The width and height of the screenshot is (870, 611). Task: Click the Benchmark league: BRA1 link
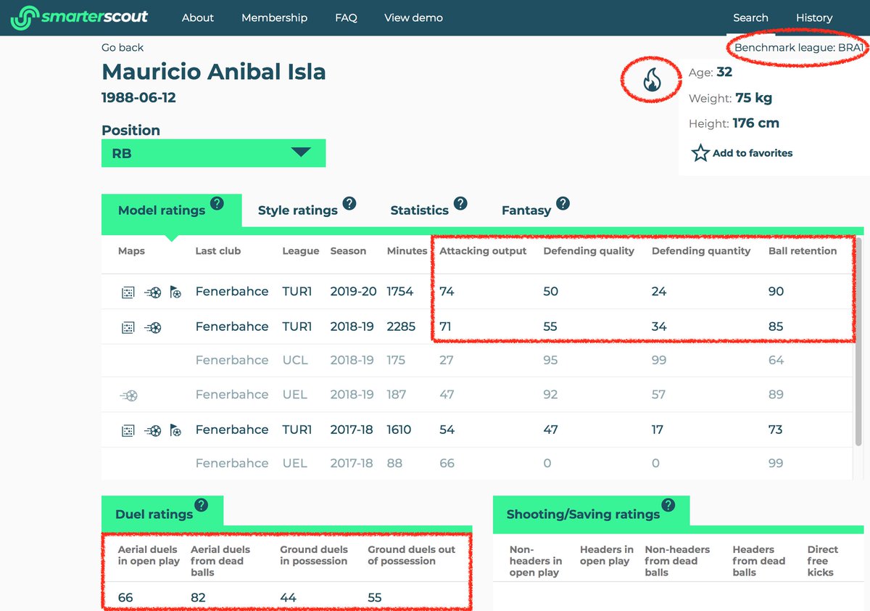799,48
